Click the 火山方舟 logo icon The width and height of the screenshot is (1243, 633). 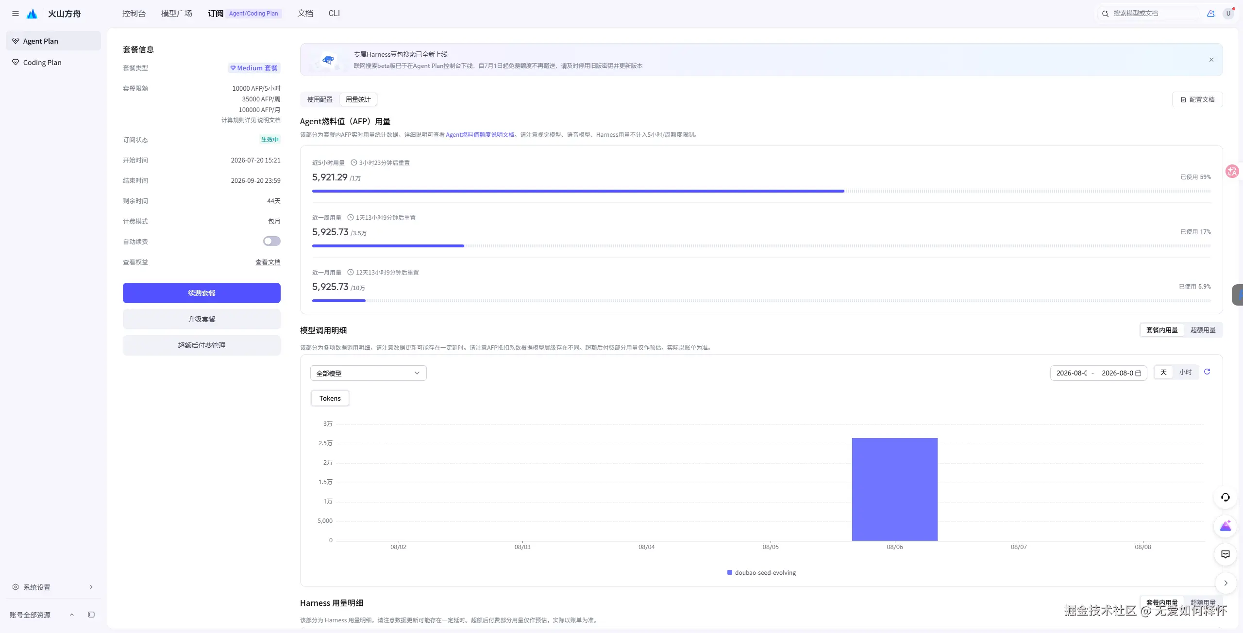pos(32,14)
